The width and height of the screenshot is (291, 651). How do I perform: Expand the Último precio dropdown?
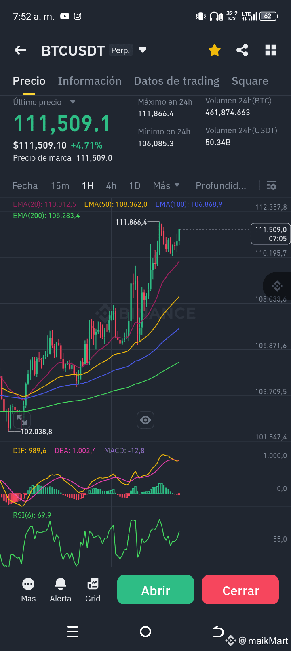[73, 102]
